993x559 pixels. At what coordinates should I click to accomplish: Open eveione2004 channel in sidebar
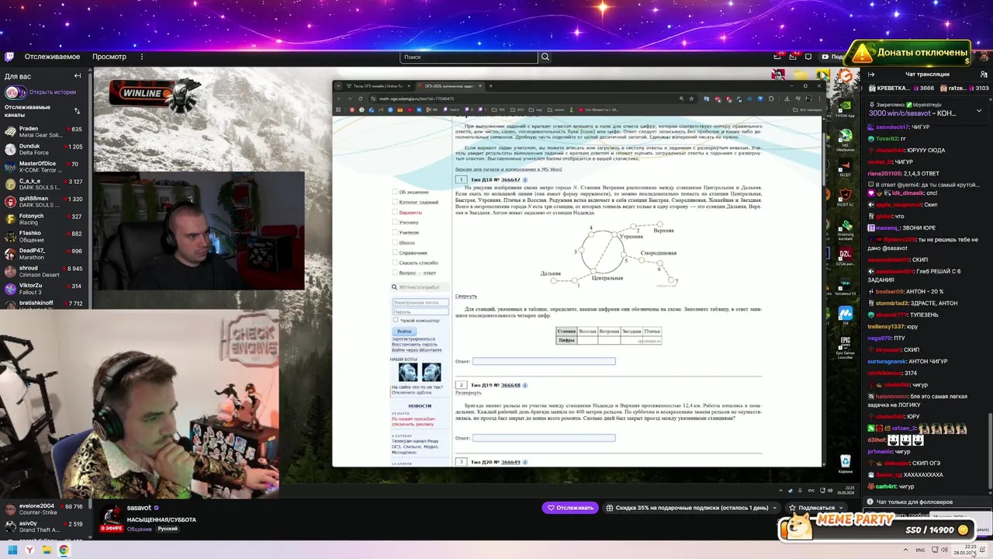click(44, 509)
